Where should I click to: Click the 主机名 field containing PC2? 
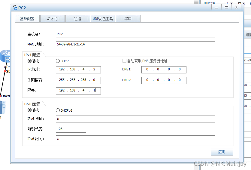tap(135, 35)
